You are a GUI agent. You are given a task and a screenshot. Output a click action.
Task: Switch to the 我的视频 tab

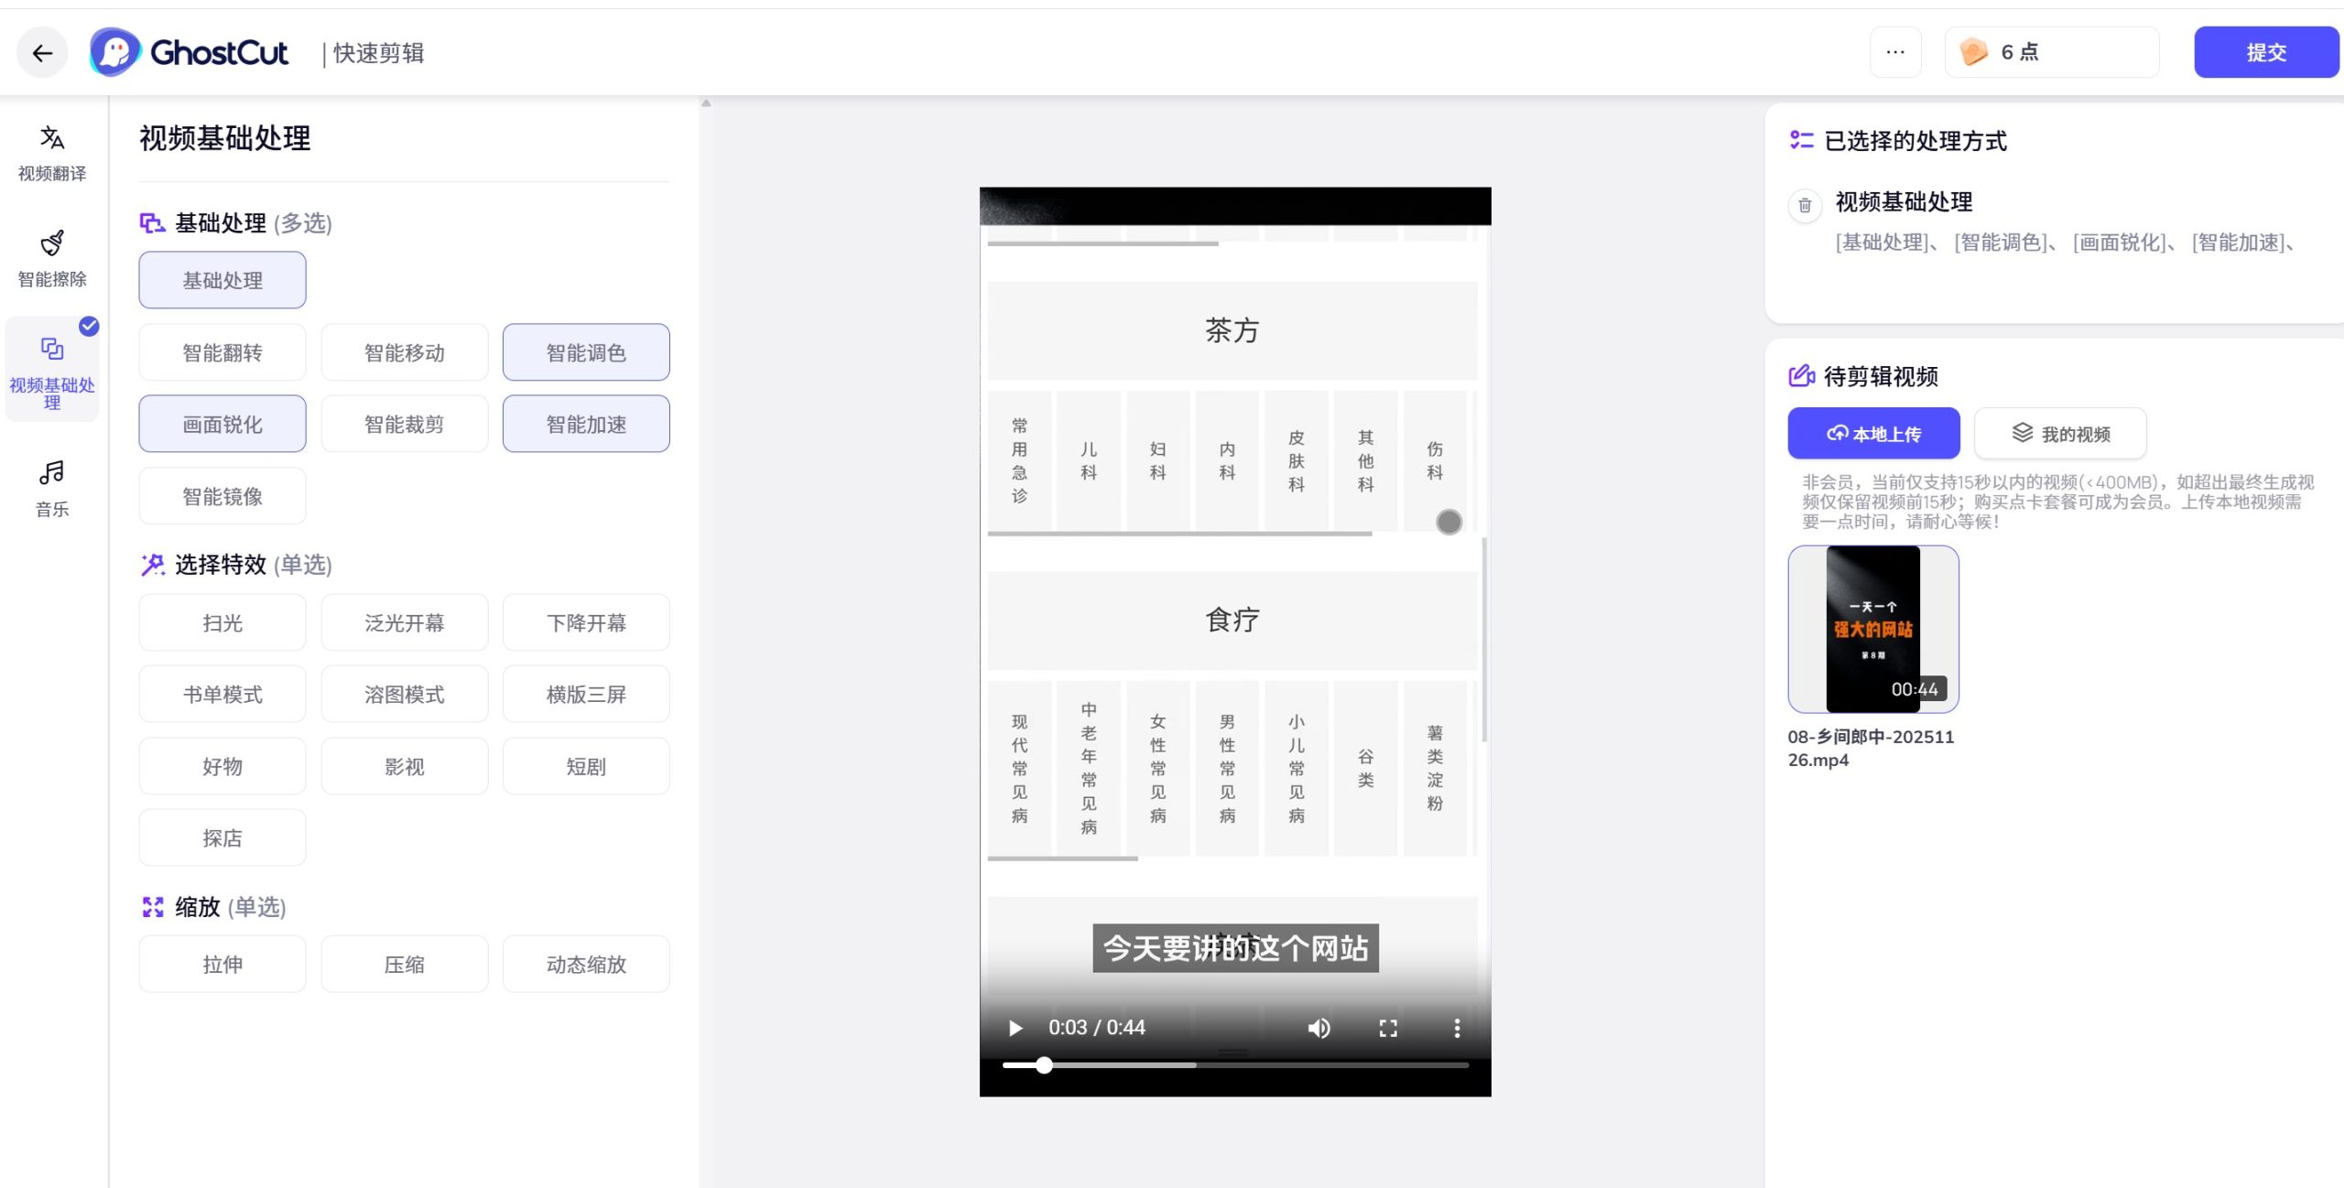tap(2059, 433)
